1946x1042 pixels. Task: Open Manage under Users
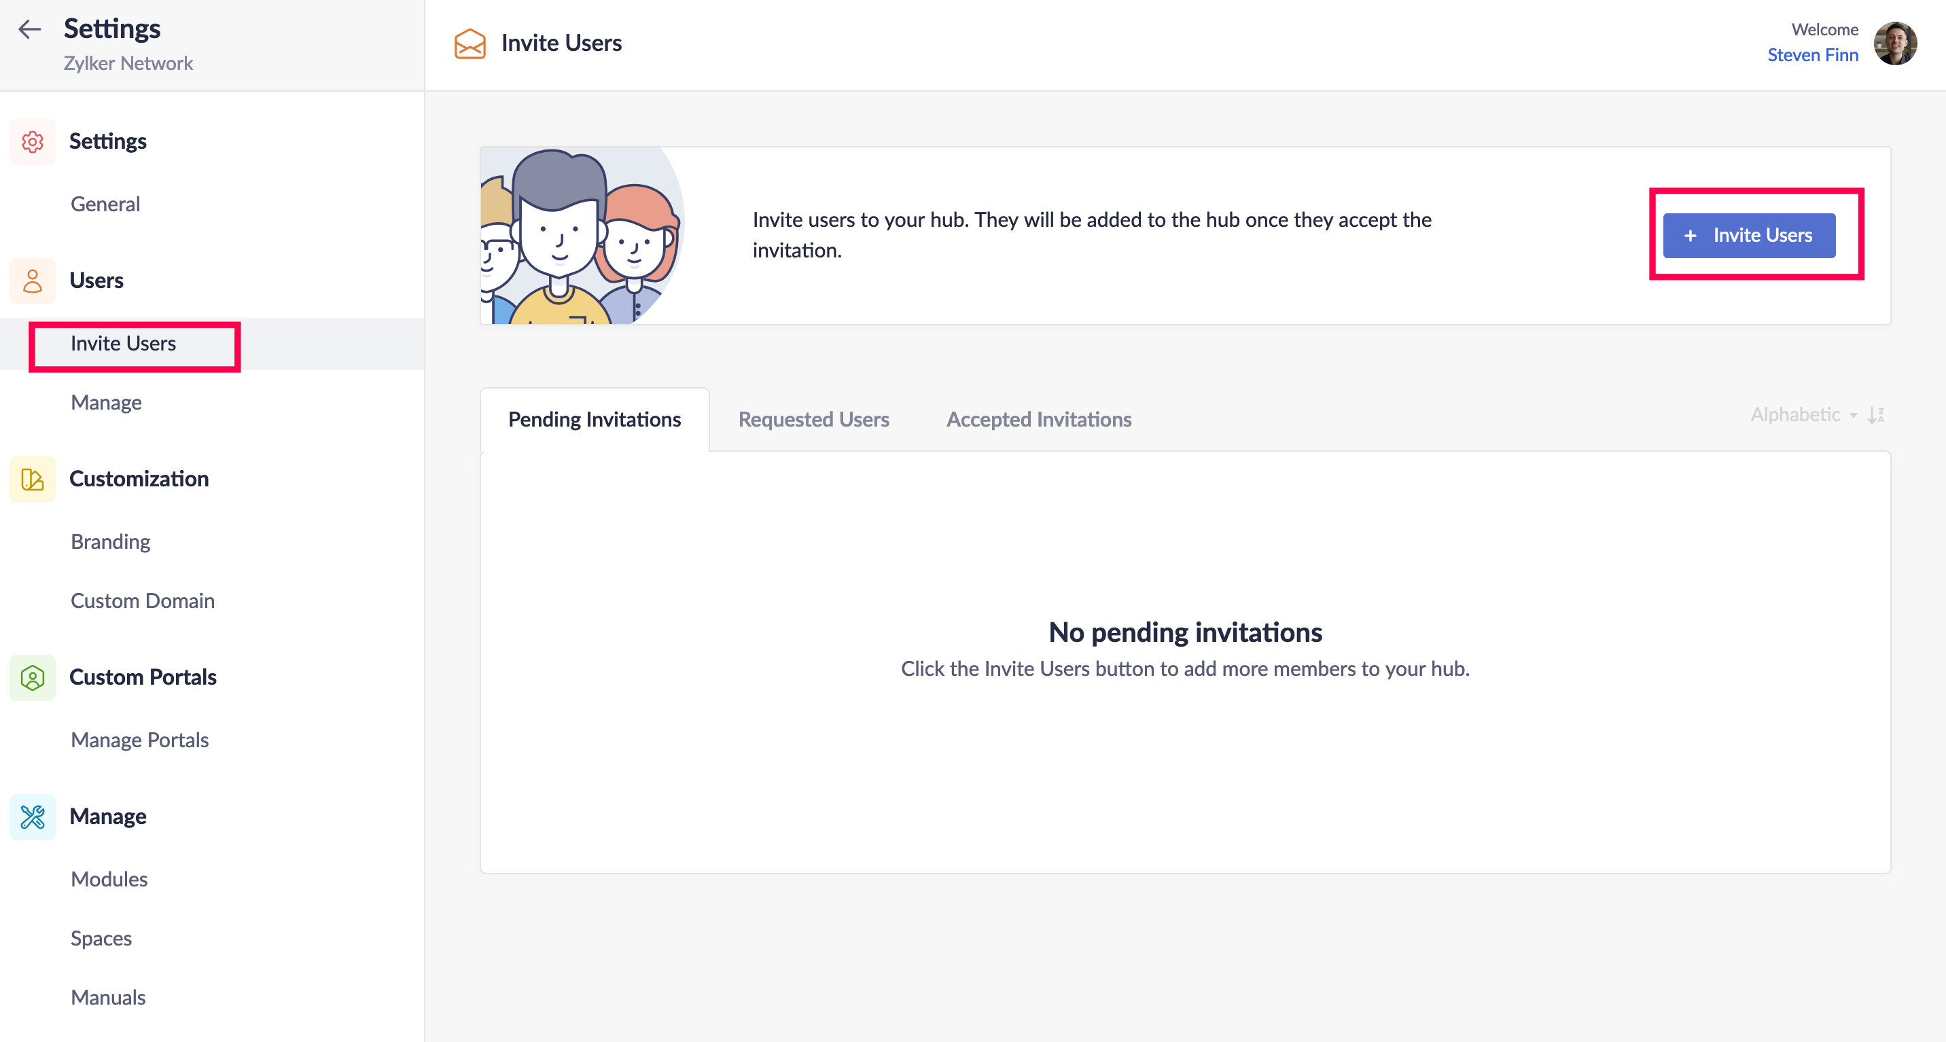(106, 402)
